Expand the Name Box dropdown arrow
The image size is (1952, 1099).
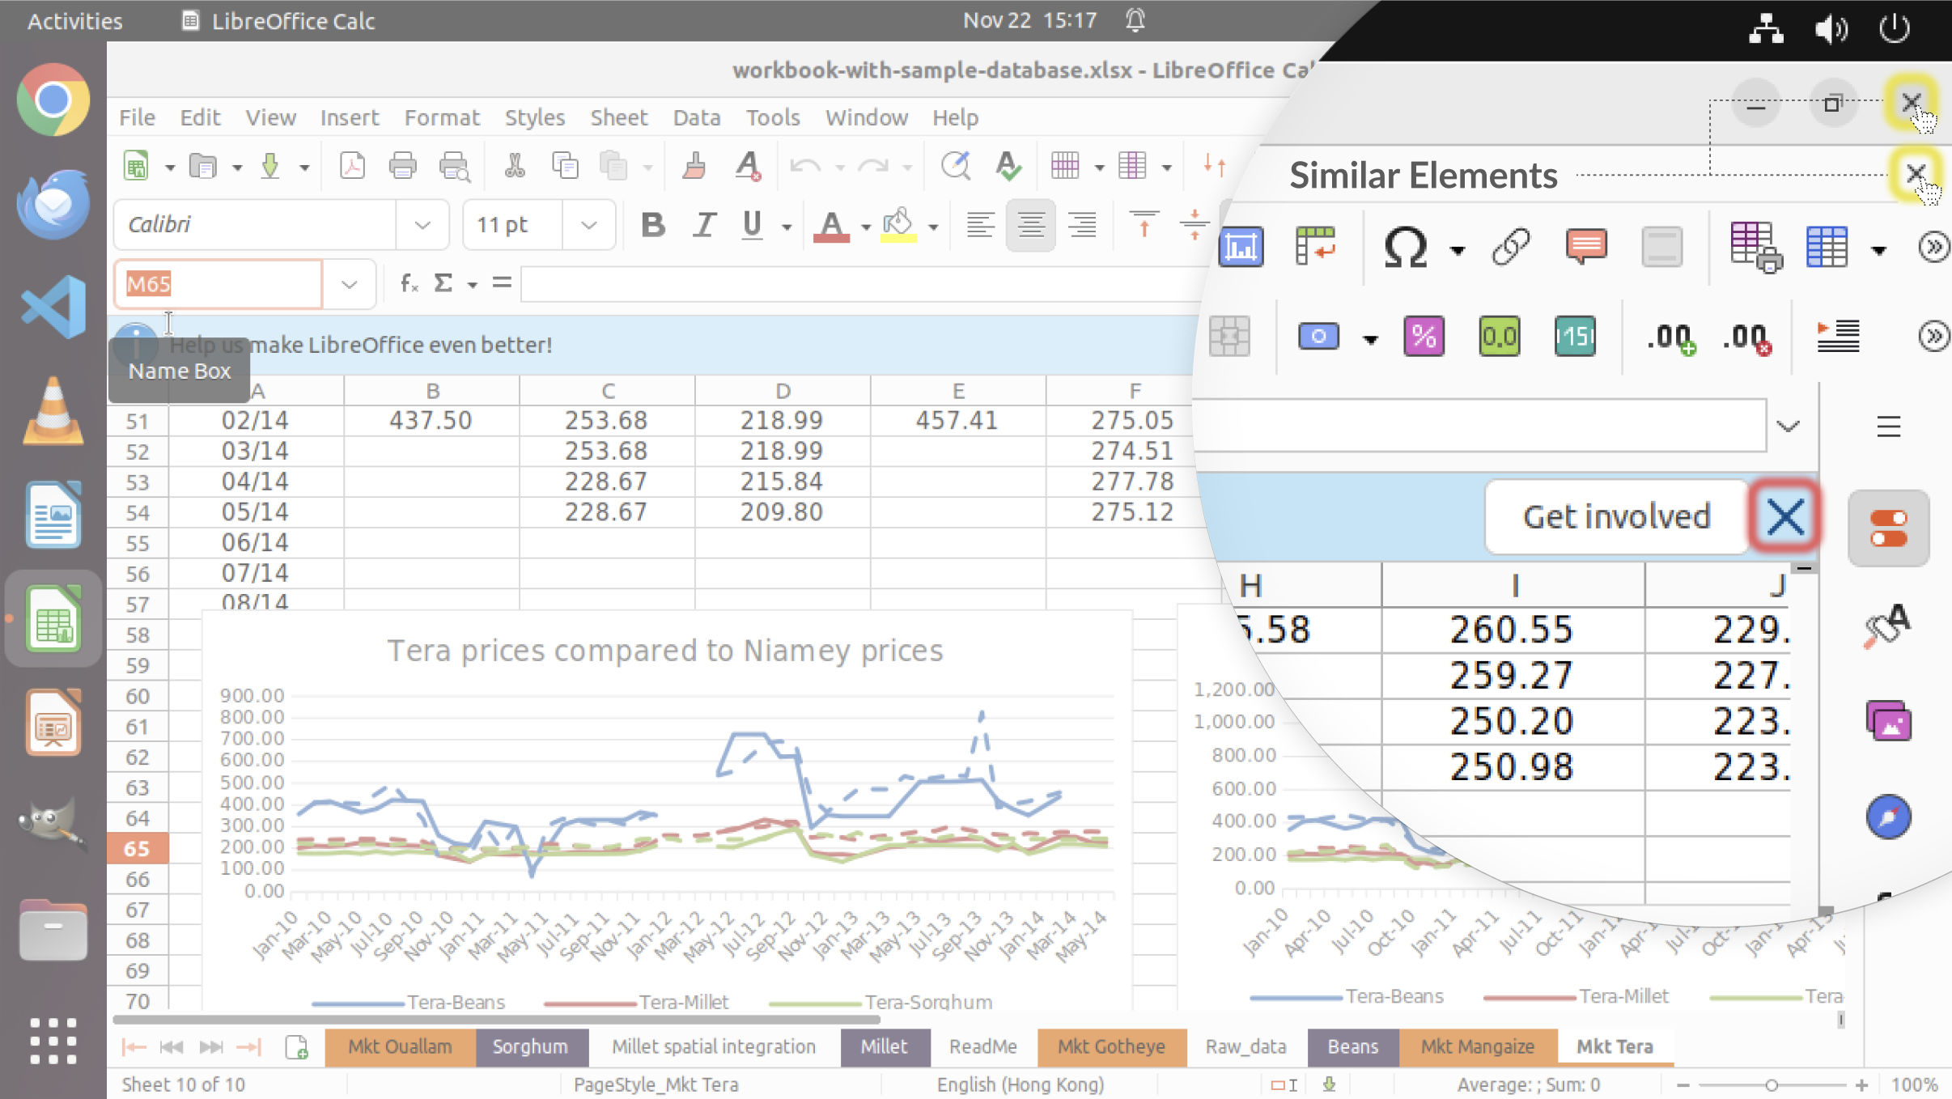point(349,284)
